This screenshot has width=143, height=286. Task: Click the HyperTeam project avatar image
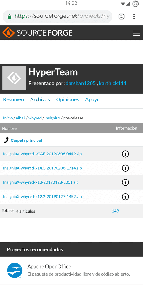[x=14, y=78]
